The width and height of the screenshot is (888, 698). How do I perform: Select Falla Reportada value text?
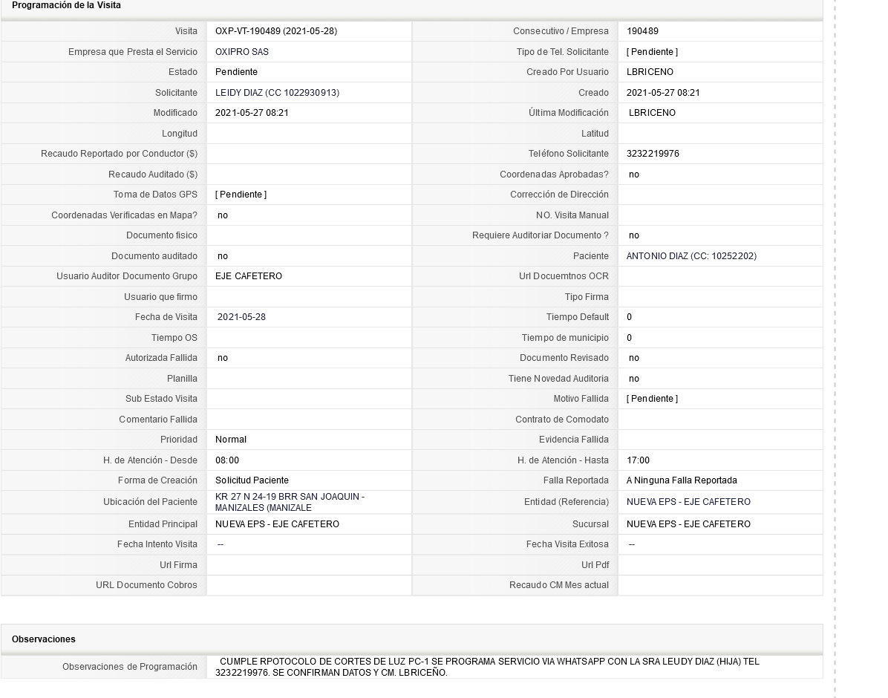[x=682, y=480]
